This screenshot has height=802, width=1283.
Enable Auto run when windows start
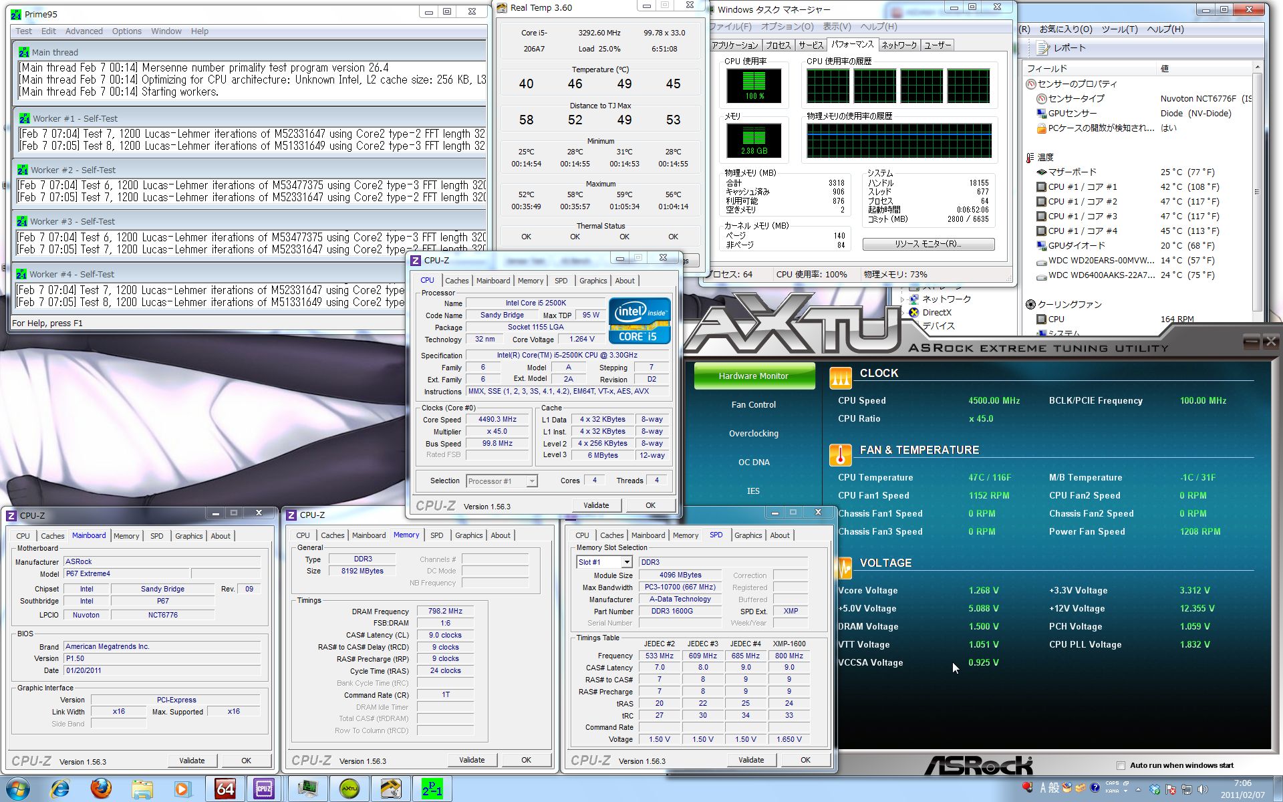1121,765
